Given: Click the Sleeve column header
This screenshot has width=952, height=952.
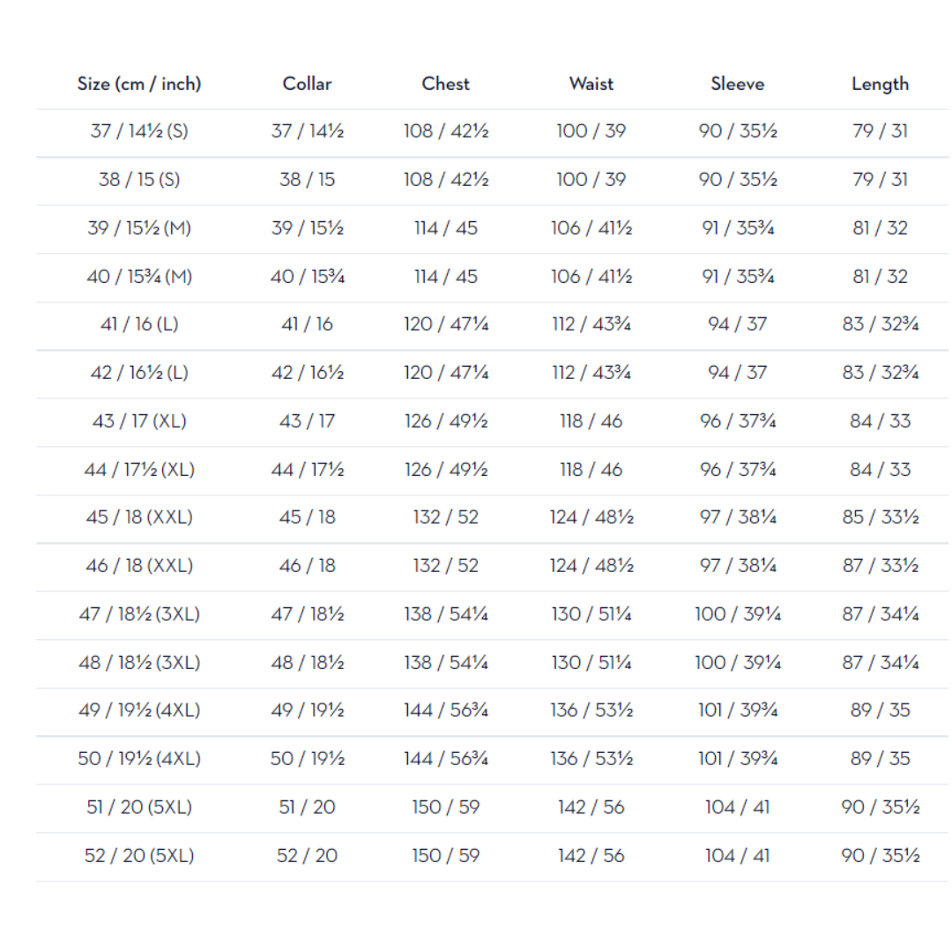Looking at the screenshot, I should pos(737,84).
